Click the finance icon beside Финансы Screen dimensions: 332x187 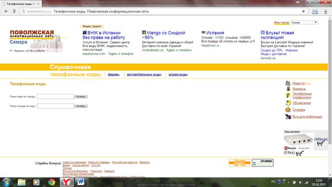pos(288,89)
